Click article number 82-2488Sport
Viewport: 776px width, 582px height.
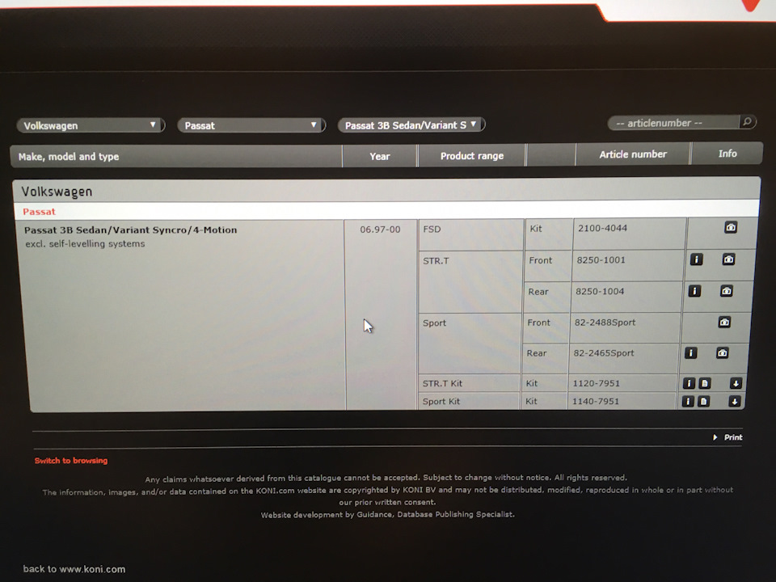[605, 323]
